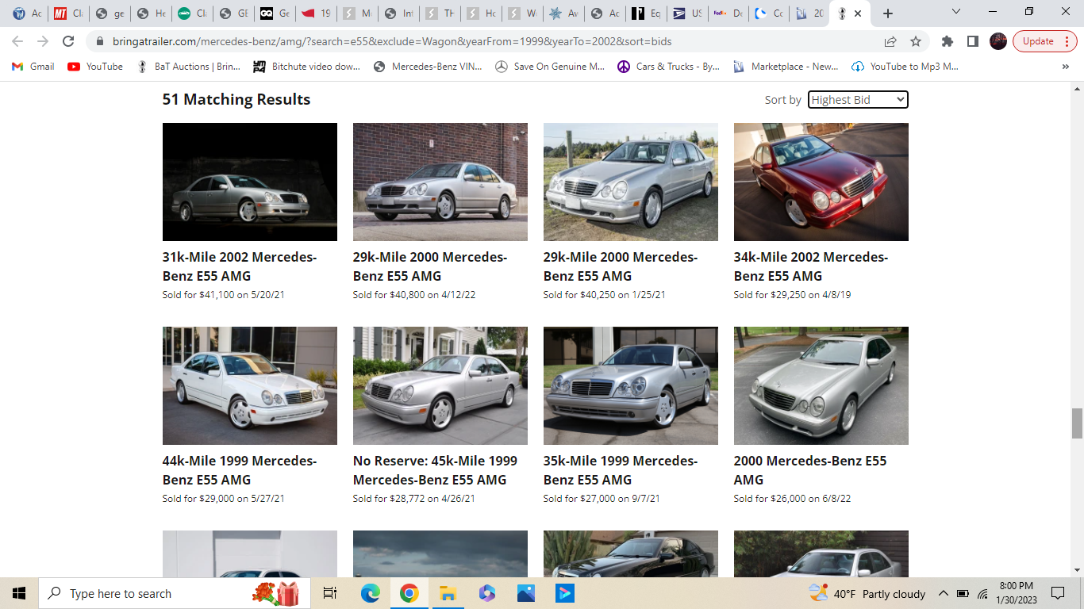The height and width of the screenshot is (609, 1084).
Task: Open the Gmail bookmark
Action: point(33,67)
